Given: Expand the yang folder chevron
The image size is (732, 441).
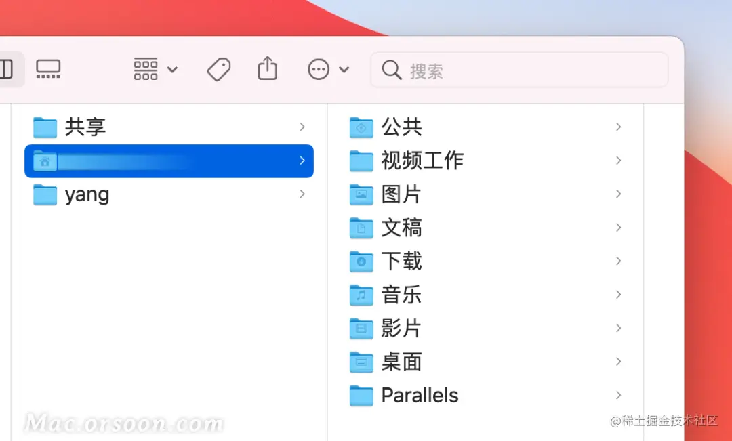Looking at the screenshot, I should coord(302,194).
